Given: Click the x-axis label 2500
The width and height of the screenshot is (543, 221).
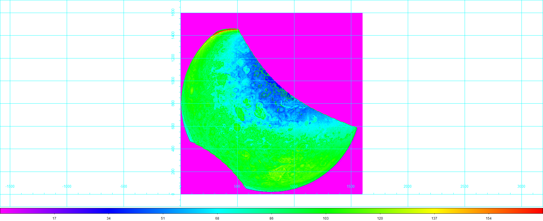Looking at the screenshot, I should 464,187.
